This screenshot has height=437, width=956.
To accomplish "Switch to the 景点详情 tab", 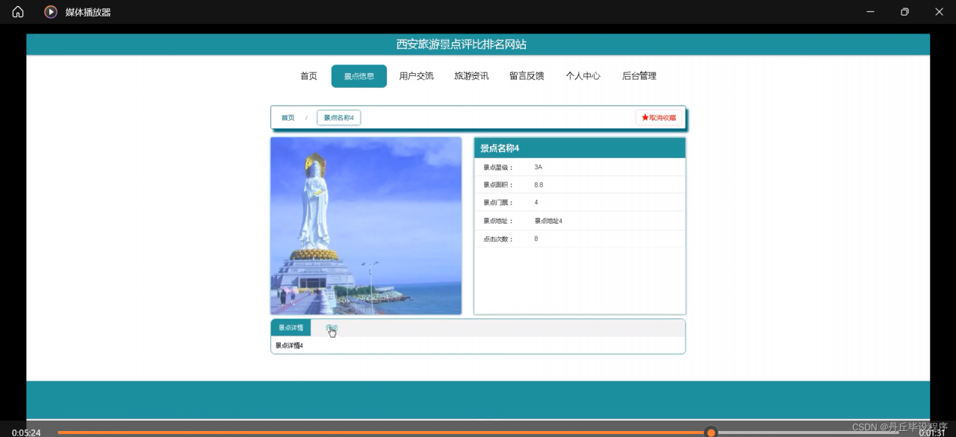I will [291, 328].
